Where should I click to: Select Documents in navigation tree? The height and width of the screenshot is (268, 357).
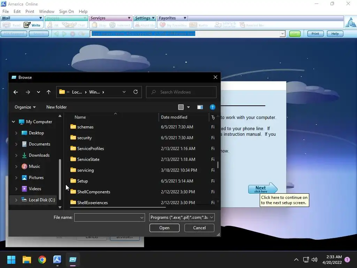[39, 144]
